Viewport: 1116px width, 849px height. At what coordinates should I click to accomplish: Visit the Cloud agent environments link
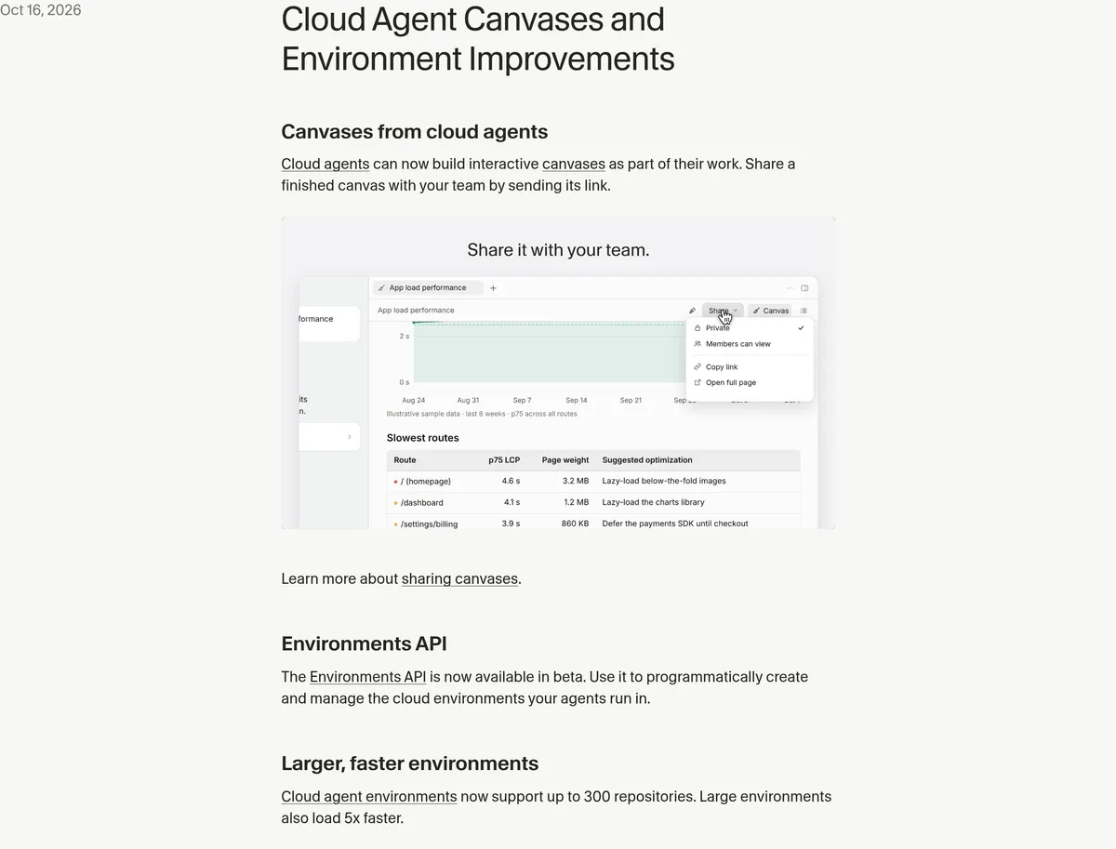tap(369, 797)
